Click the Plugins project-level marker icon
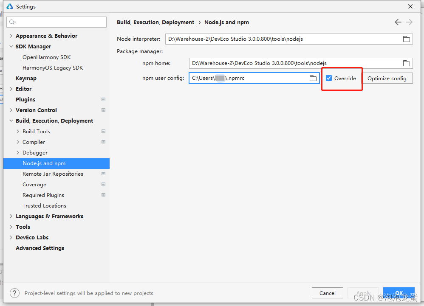 [x=103, y=100]
